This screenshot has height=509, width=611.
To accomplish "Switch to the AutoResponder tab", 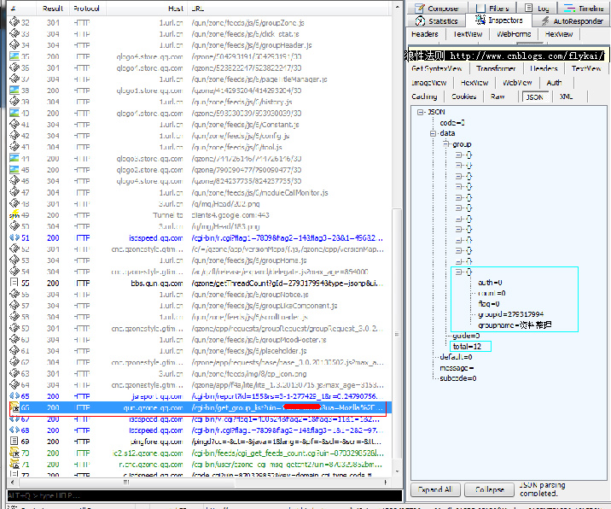I will click(x=572, y=20).
